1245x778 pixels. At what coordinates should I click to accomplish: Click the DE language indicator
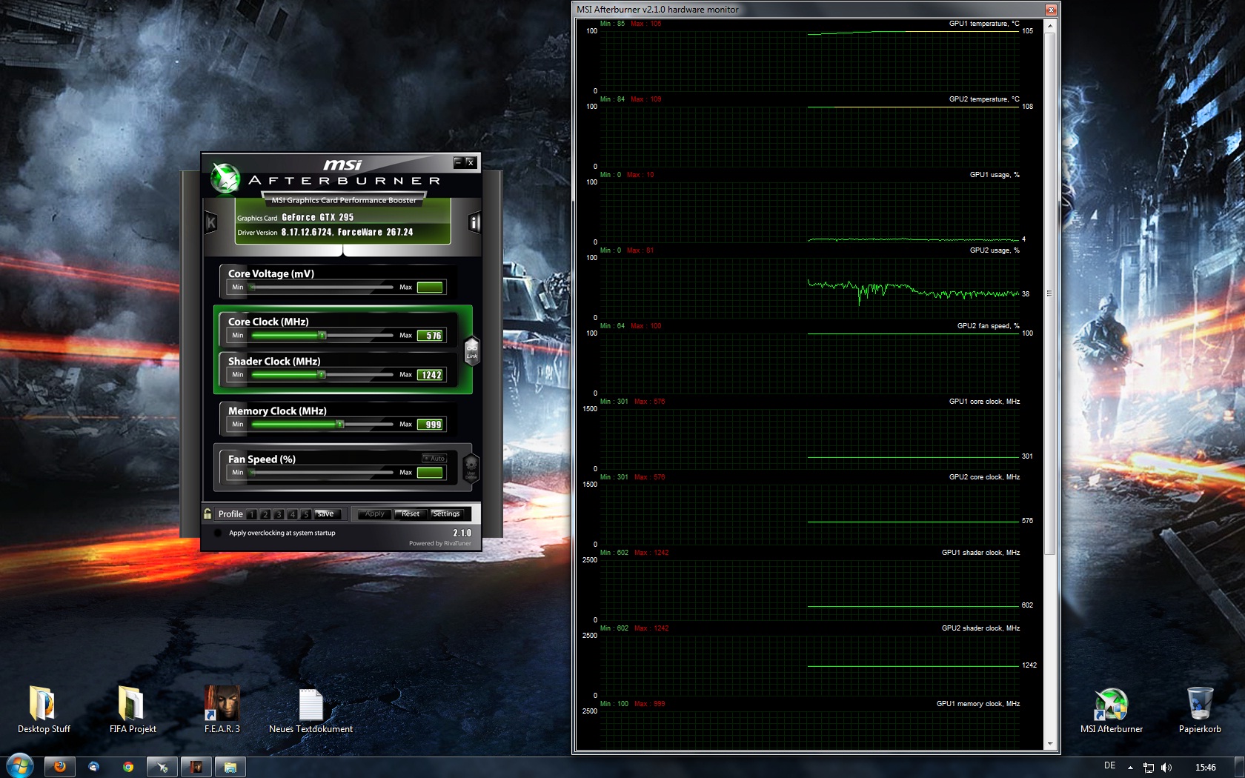point(1109,766)
